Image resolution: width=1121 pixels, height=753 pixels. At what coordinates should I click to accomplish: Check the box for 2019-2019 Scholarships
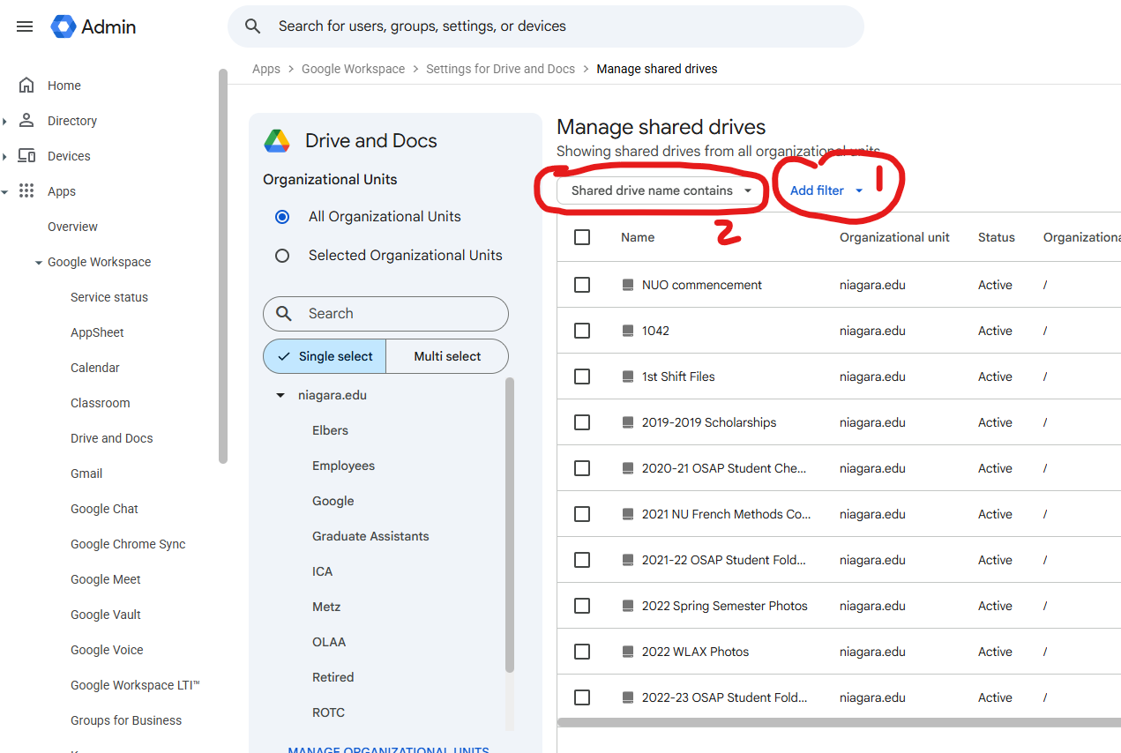click(x=582, y=422)
